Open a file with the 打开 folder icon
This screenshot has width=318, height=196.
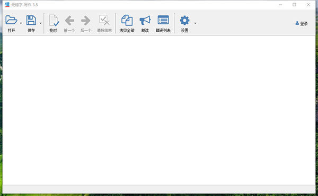coord(11,20)
